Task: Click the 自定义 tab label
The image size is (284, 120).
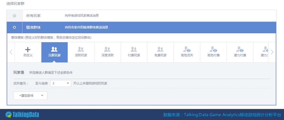Action: [x=28, y=55]
